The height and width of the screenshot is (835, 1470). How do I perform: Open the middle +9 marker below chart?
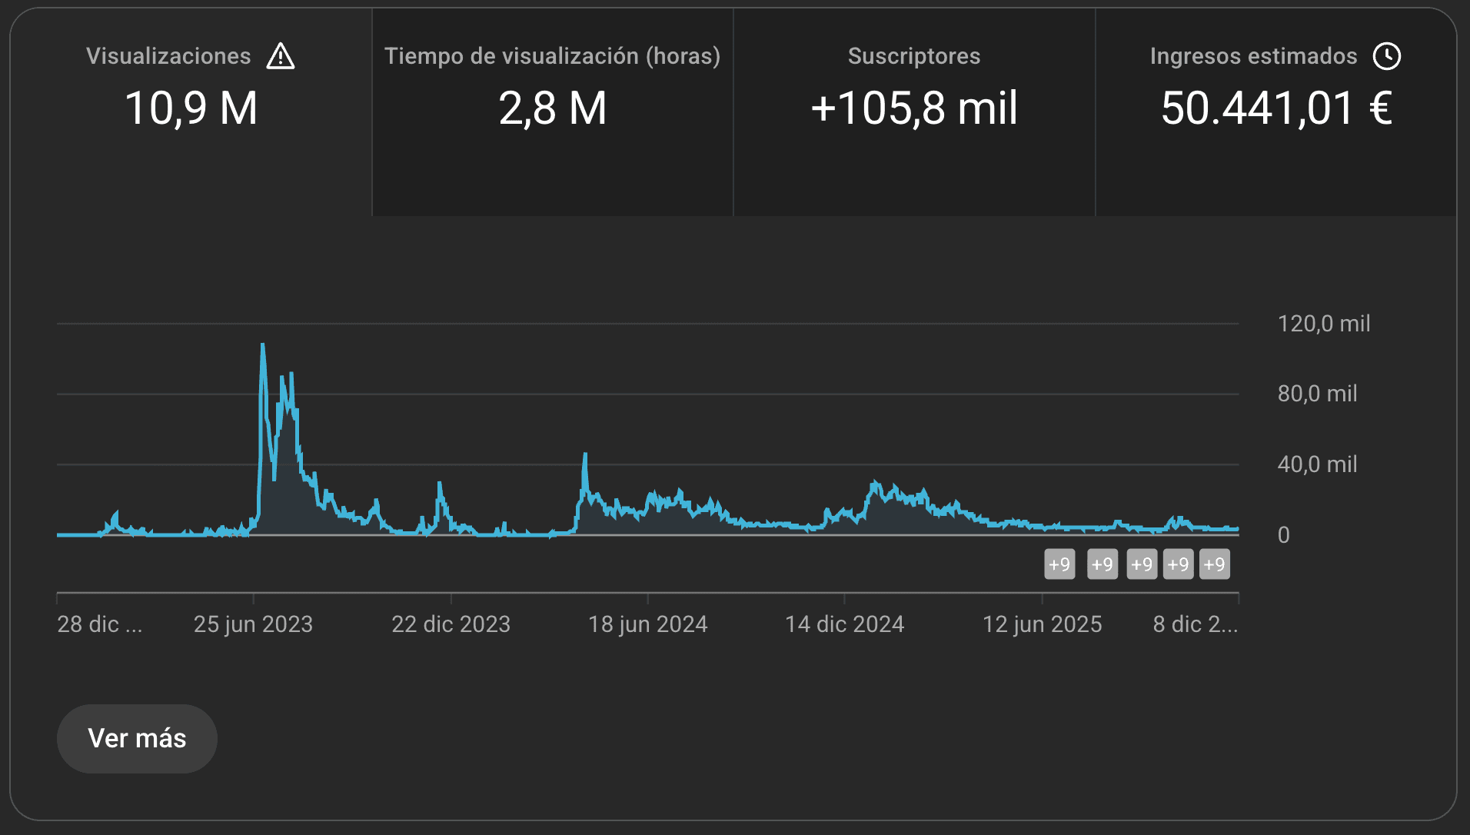[x=1142, y=564]
